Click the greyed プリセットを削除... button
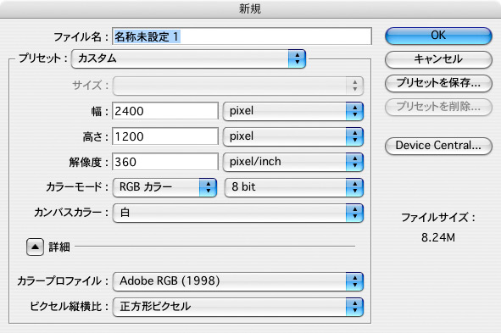Image resolution: width=501 pixels, height=333 pixels. (x=438, y=107)
